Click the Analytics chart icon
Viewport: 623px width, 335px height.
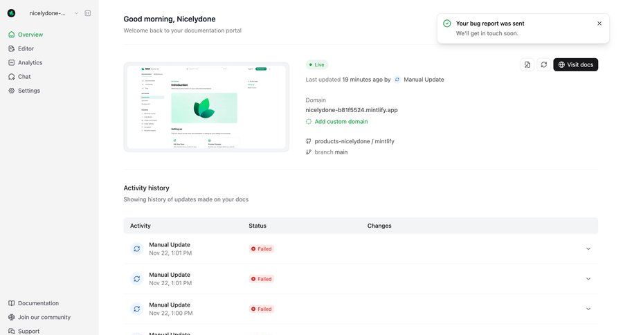(x=12, y=62)
